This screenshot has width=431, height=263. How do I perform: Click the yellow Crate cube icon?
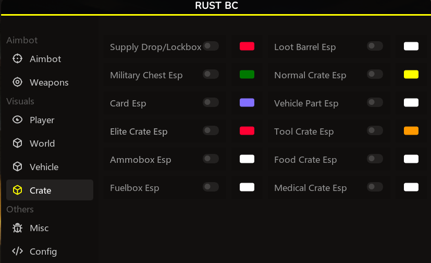point(18,190)
